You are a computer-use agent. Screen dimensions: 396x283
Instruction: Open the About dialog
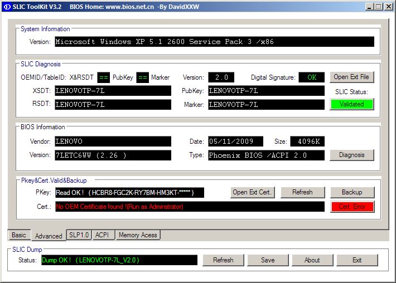(x=312, y=260)
